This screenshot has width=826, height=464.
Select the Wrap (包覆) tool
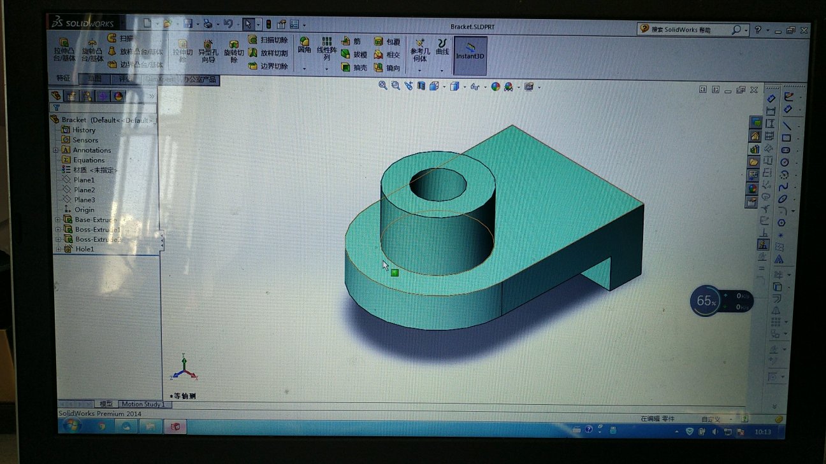click(388, 41)
